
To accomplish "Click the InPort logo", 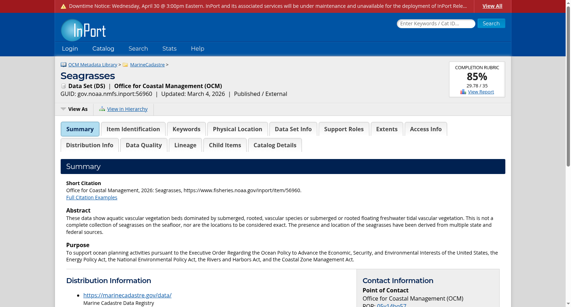I will pos(84,30).
